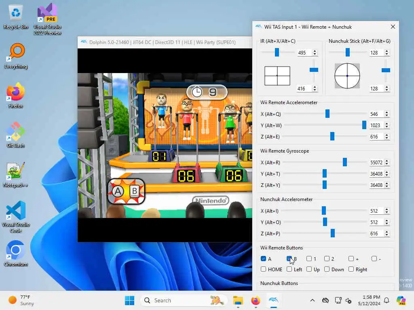Uncheck the A Wii Remote button
This screenshot has width=414, height=310.
point(263,259)
